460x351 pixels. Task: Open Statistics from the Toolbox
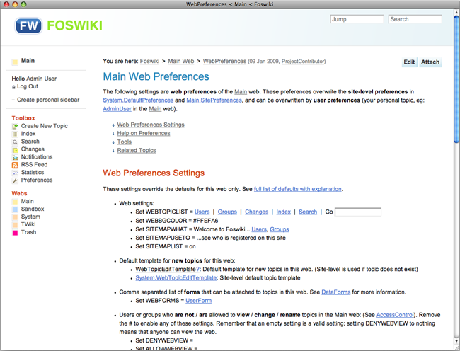pyautogui.click(x=33, y=172)
